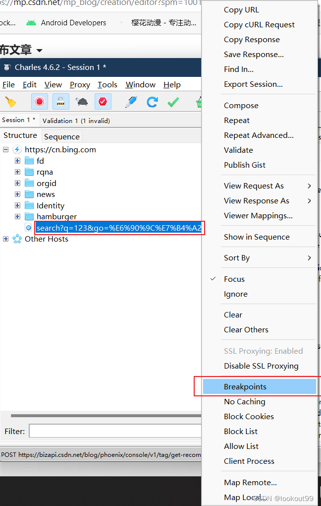Expand the Identity folder node
This screenshot has height=506, width=321.
[17, 205]
